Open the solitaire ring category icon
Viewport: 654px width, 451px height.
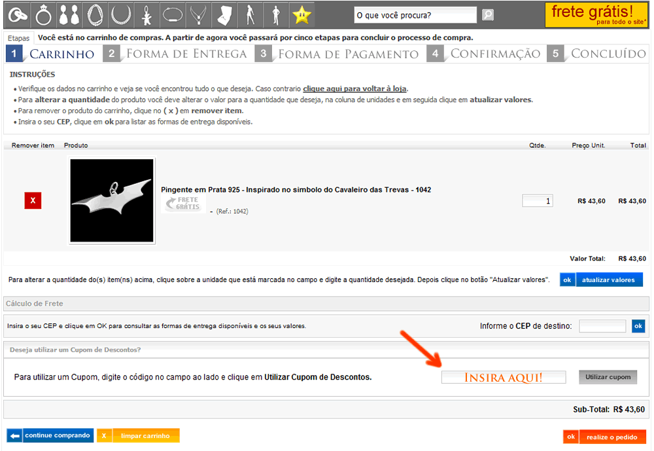tap(44, 14)
